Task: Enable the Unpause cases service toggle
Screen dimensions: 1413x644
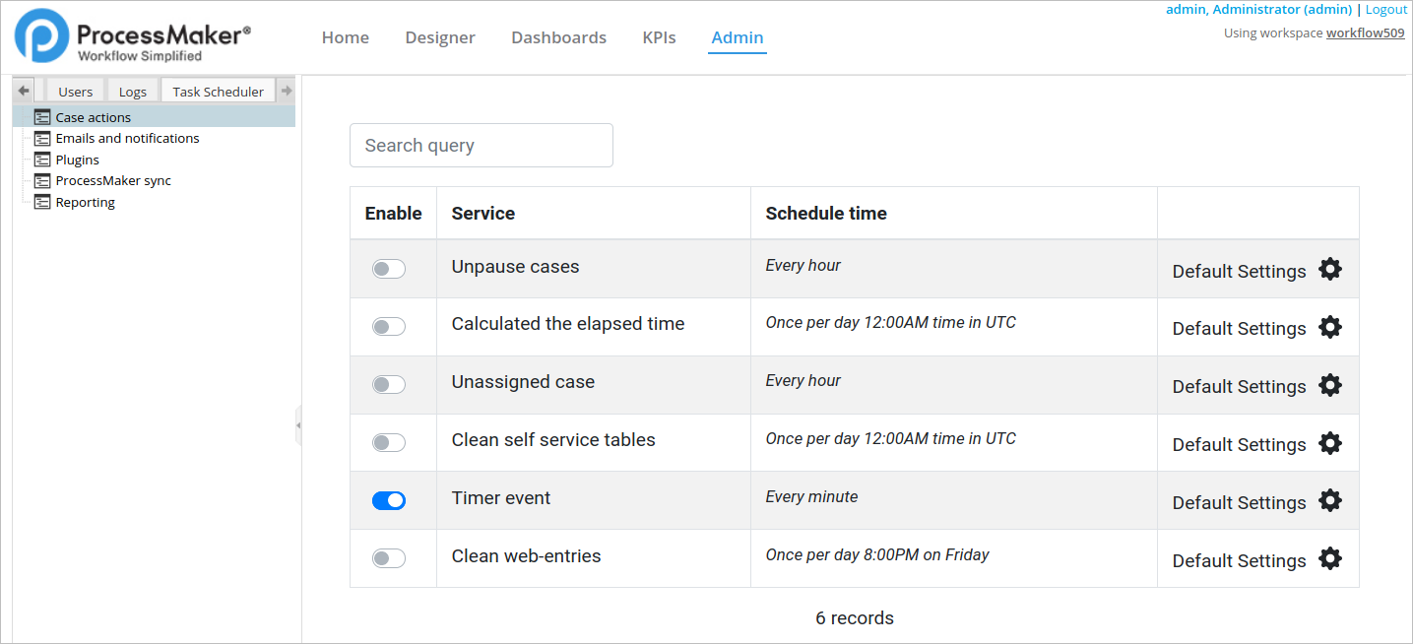Action: point(388,269)
